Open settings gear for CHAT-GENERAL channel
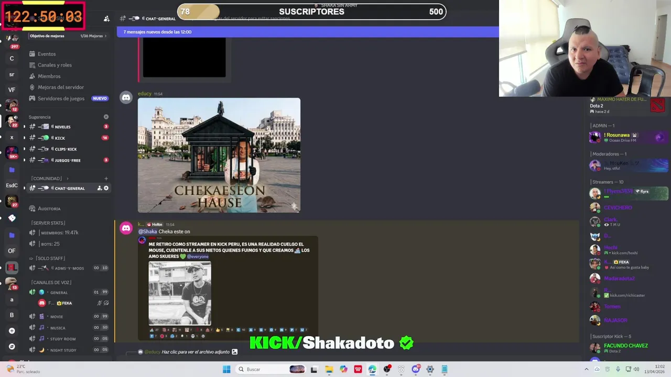Screen dimensions: 671x377 (x=106, y=188)
